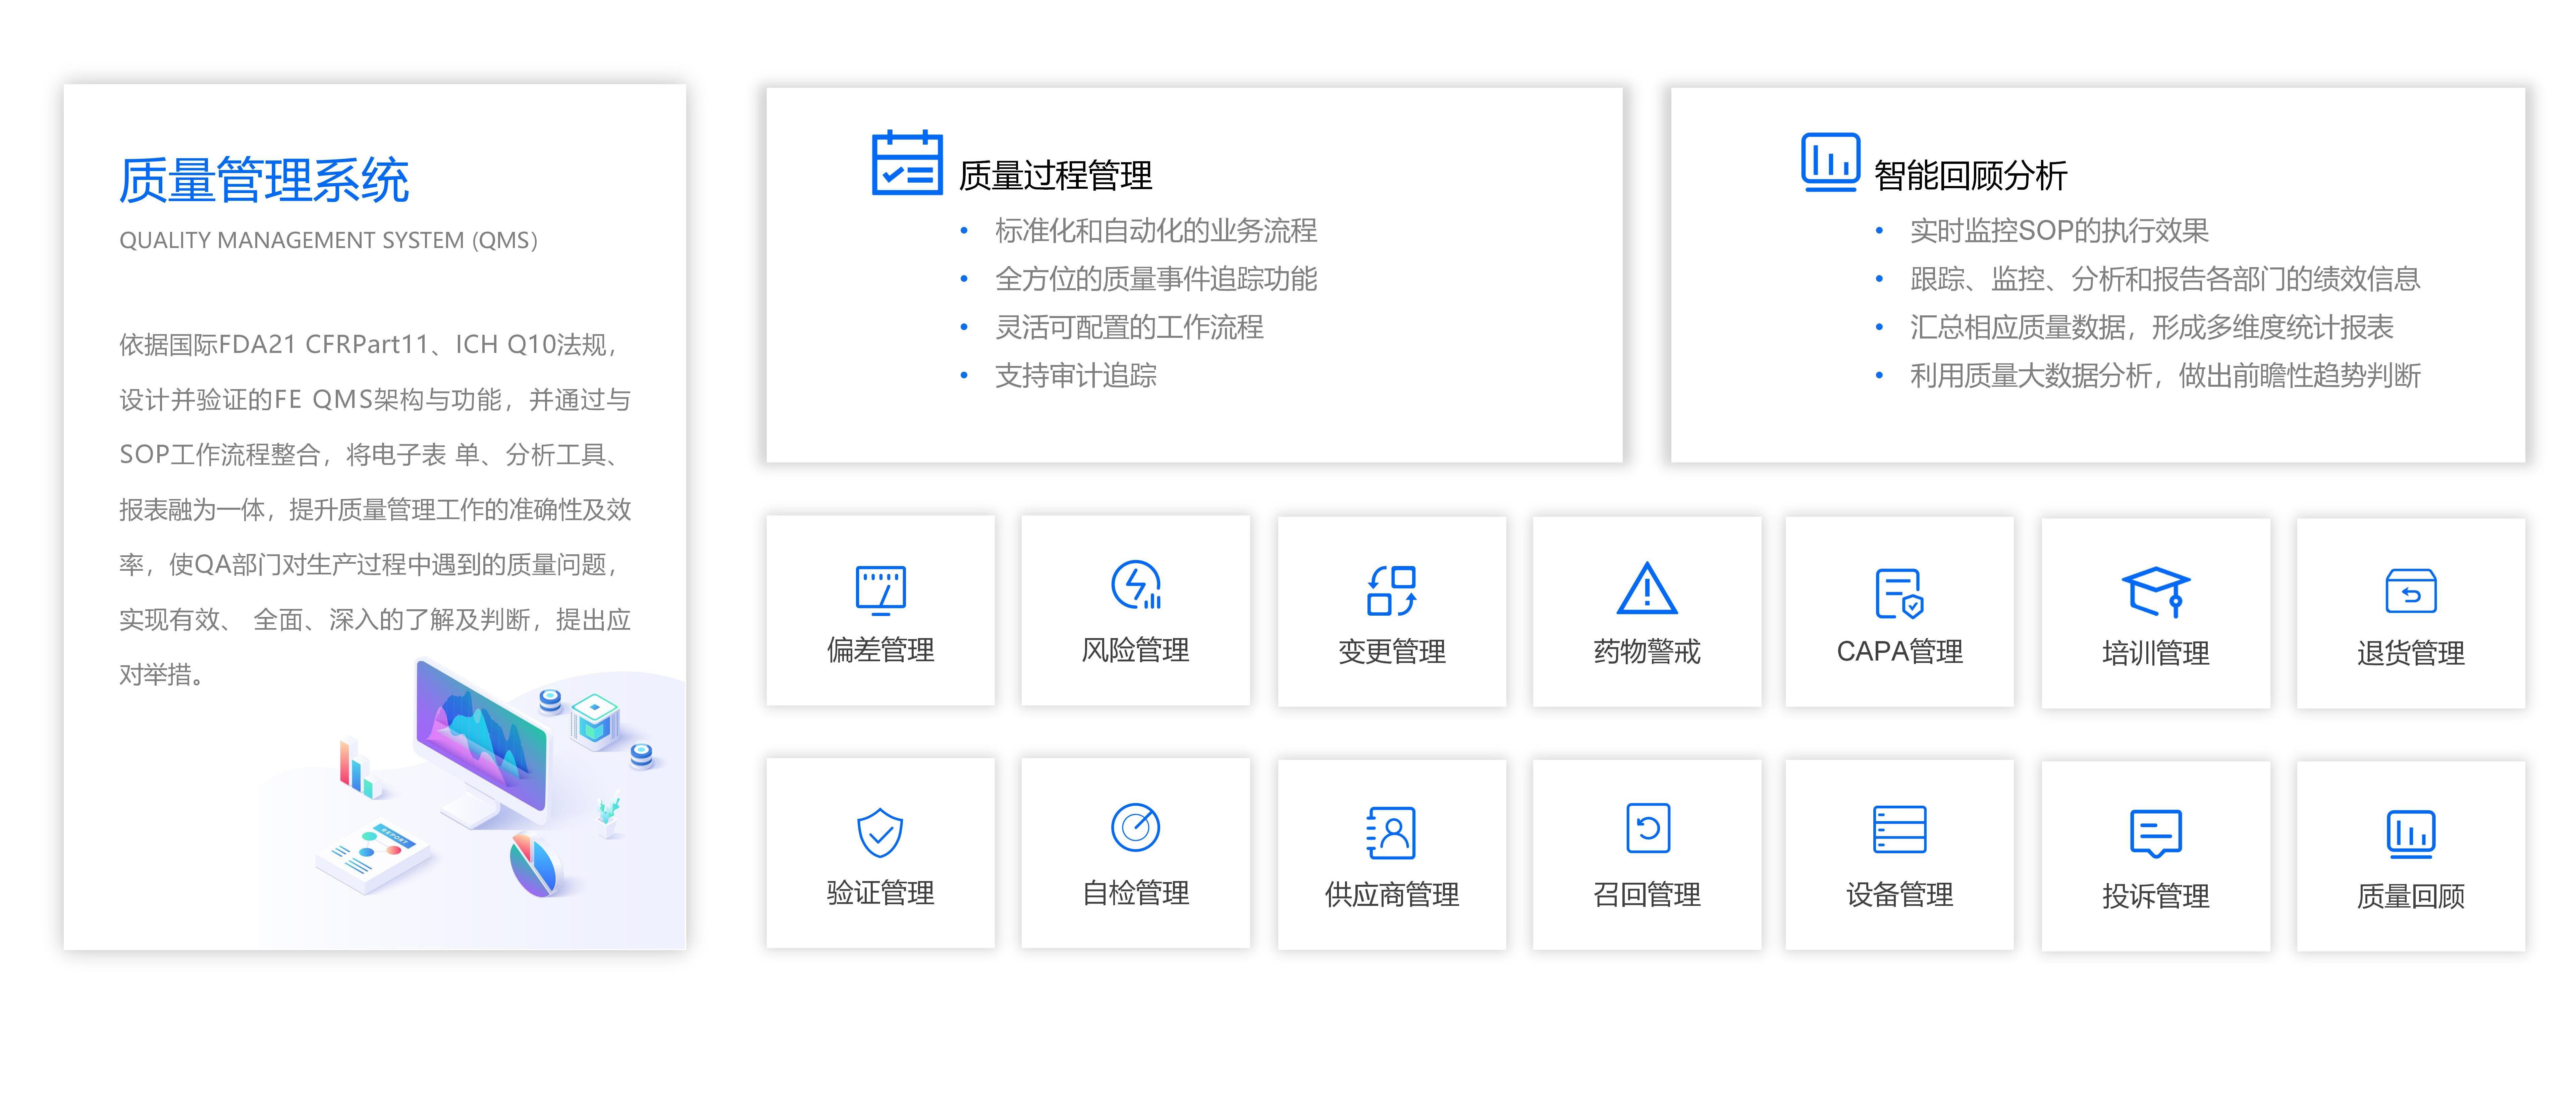Click the 质量过程管理 calendar checklist icon
The width and height of the screenshot is (2576, 1116).
907,163
